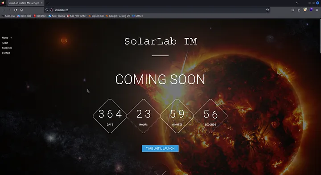Go to About in site navigation
This screenshot has width=321, height=175.
point(5,43)
